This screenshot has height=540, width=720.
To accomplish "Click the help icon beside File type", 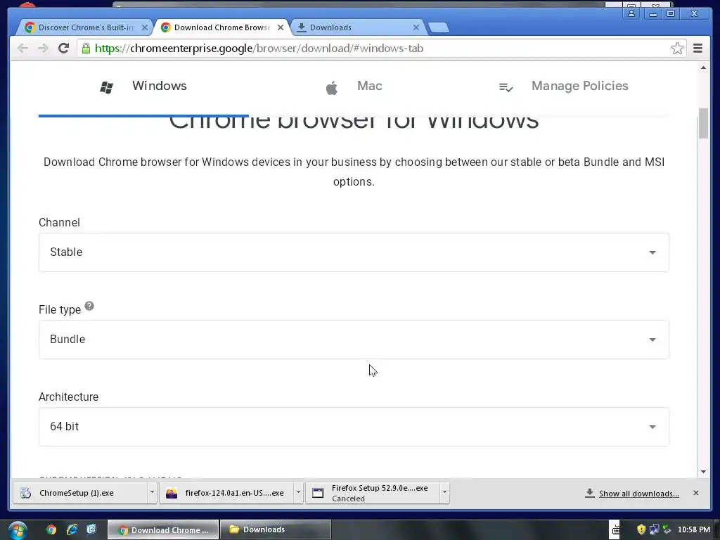I will (89, 306).
